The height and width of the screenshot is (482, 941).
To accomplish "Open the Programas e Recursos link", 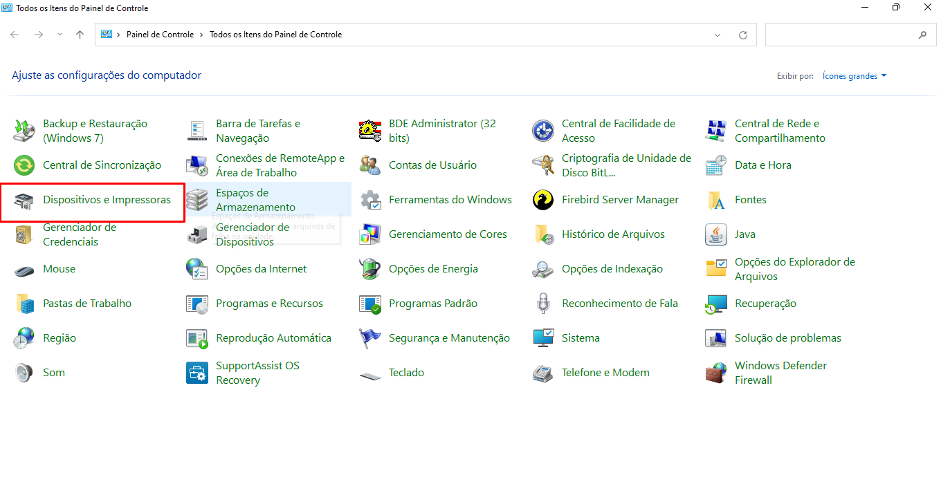I will [x=269, y=304].
